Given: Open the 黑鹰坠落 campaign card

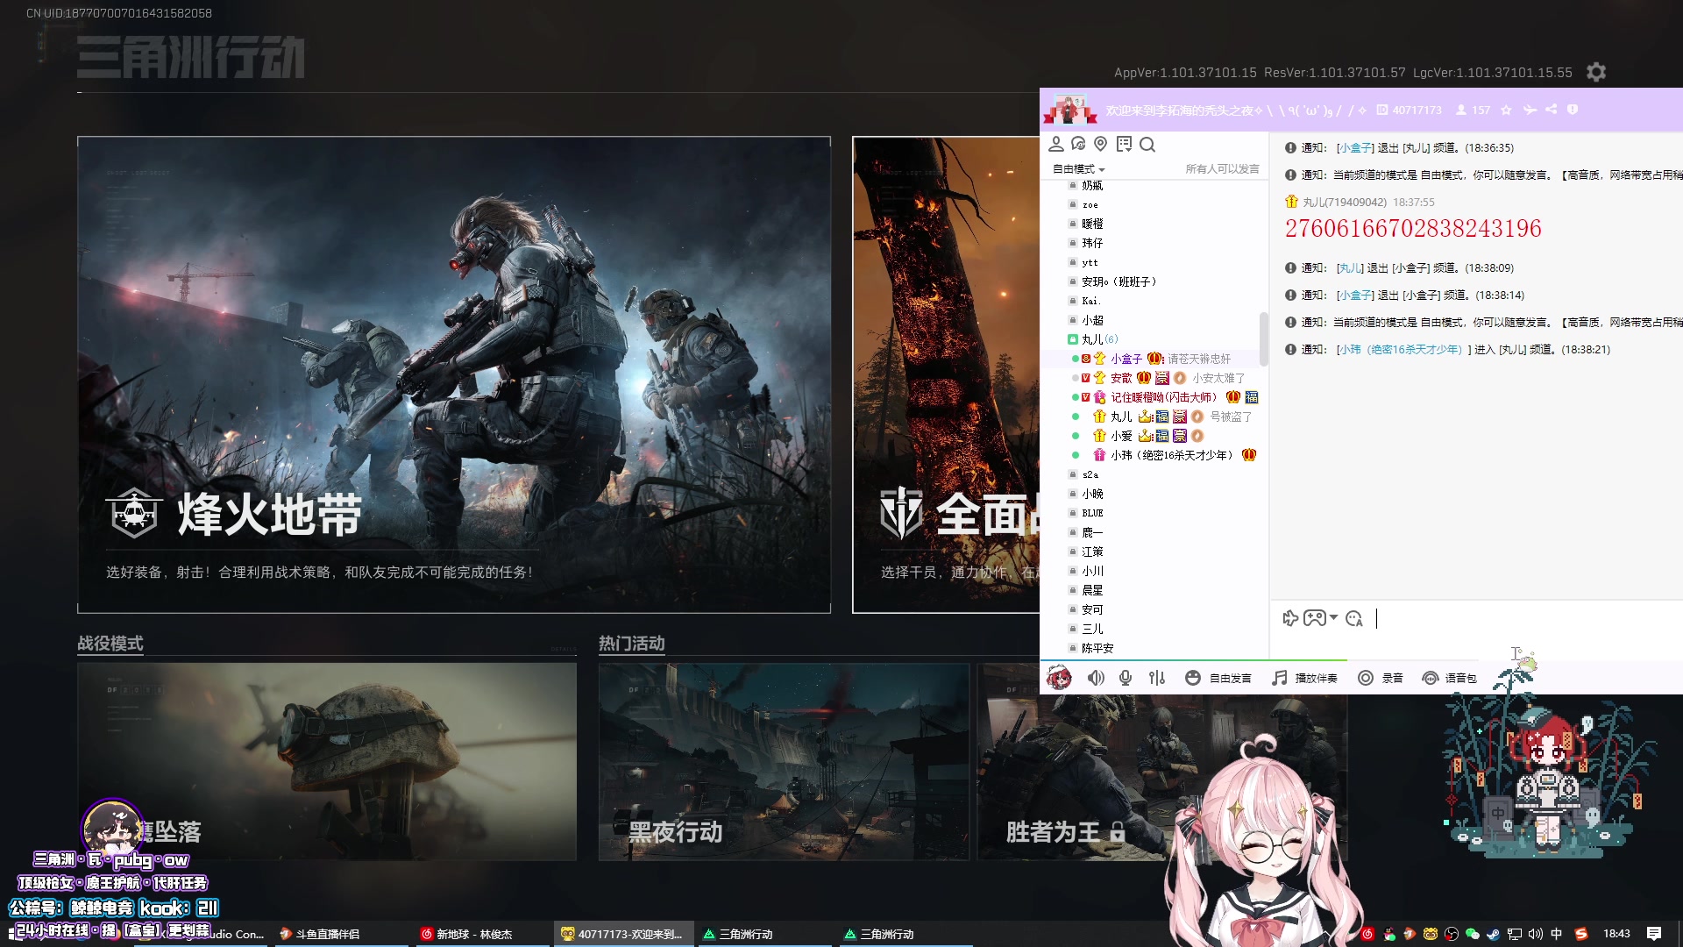Looking at the screenshot, I should pos(327,762).
